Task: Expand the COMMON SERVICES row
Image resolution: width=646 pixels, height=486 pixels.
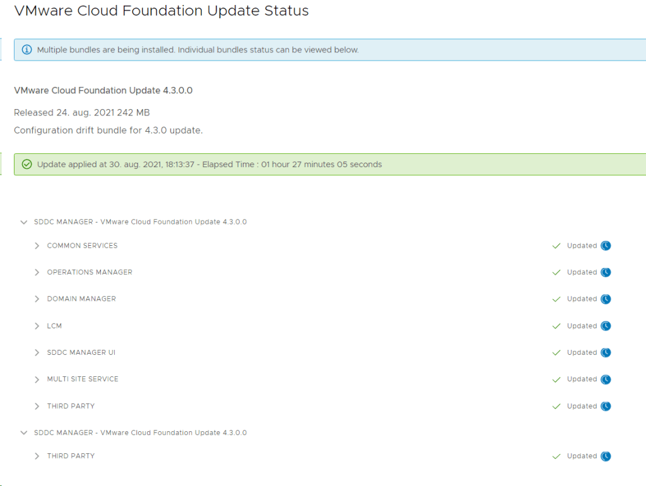Action: click(x=37, y=246)
